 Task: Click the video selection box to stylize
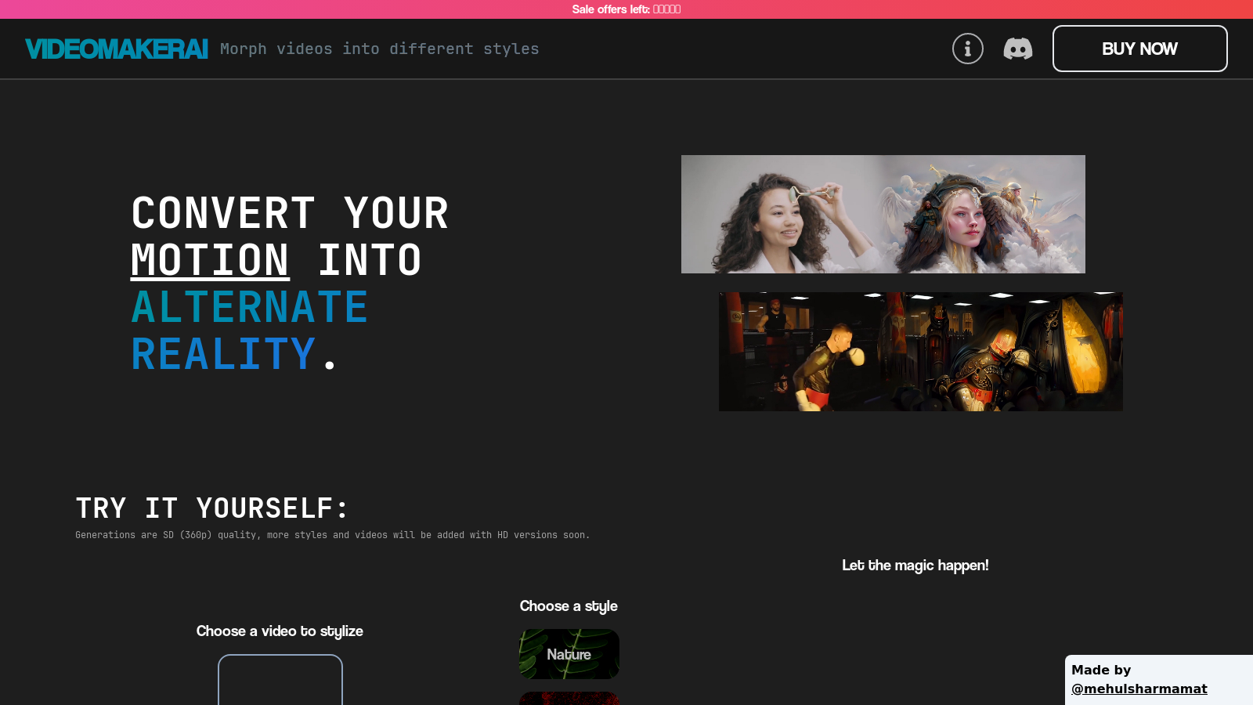point(280,680)
